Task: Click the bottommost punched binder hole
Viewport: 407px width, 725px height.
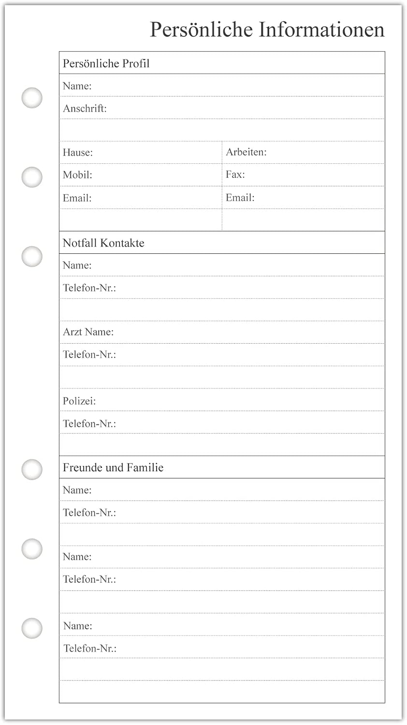Action: coord(32,628)
